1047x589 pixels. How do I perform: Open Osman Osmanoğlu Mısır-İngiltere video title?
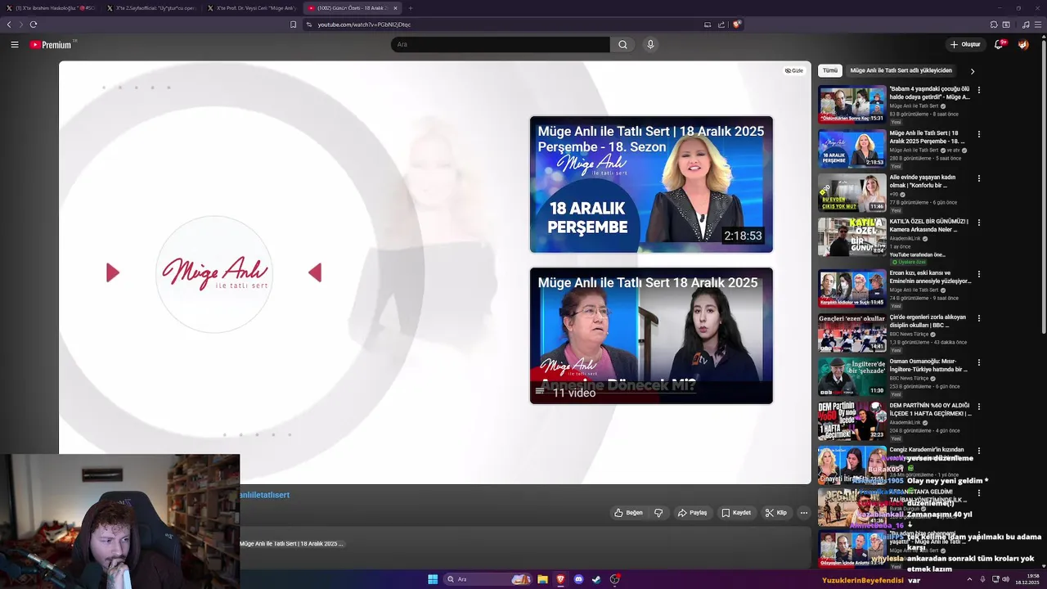pyautogui.click(x=929, y=365)
